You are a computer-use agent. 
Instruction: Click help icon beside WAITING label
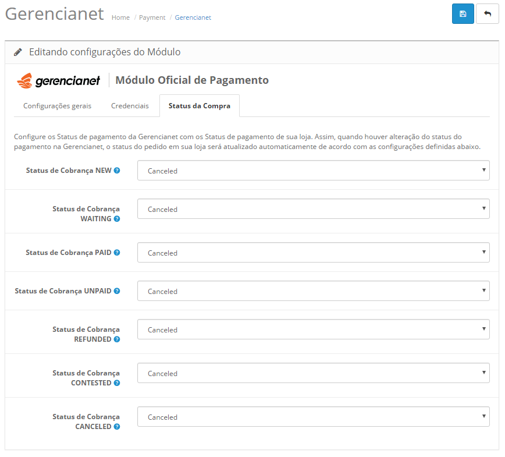tap(117, 219)
